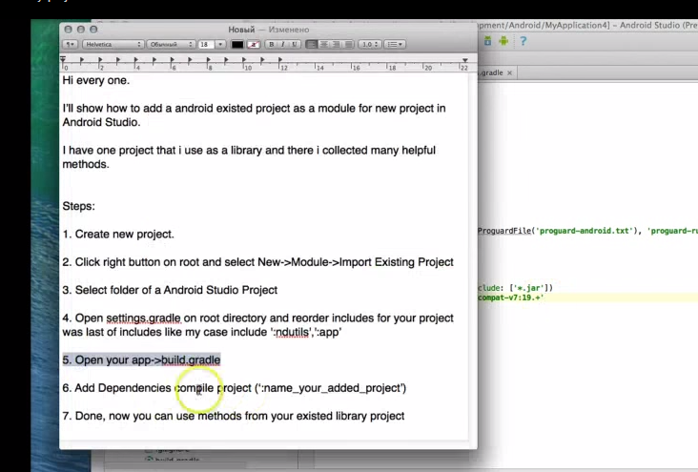The width and height of the screenshot is (698, 472).
Task: Open the font typeface style dropdown
Action: pyautogui.click(x=171, y=45)
